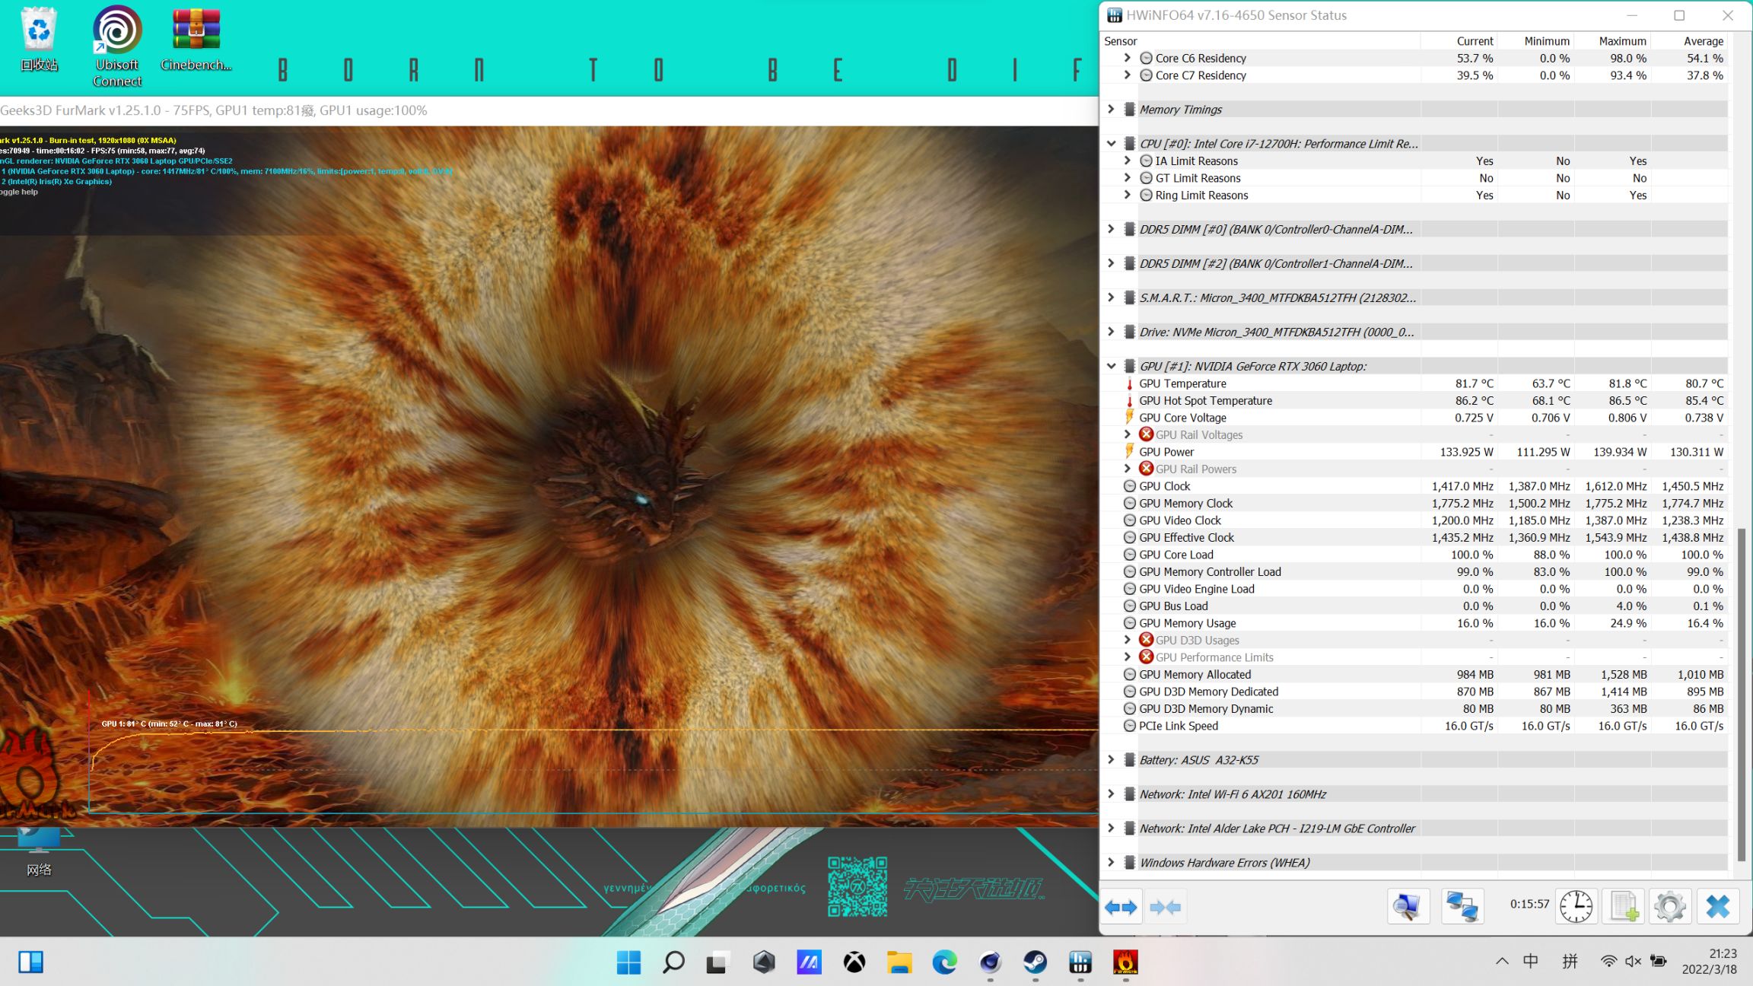The image size is (1753, 986).
Task: Select the GPU Hot Spot Temperature row
Action: pyautogui.click(x=1205, y=401)
